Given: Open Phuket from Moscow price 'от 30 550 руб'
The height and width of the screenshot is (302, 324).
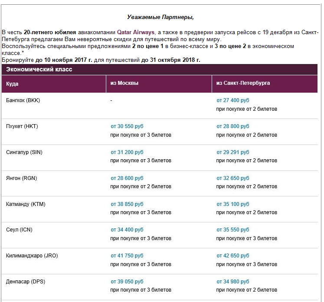Looking at the screenshot, I should tap(127, 126).
